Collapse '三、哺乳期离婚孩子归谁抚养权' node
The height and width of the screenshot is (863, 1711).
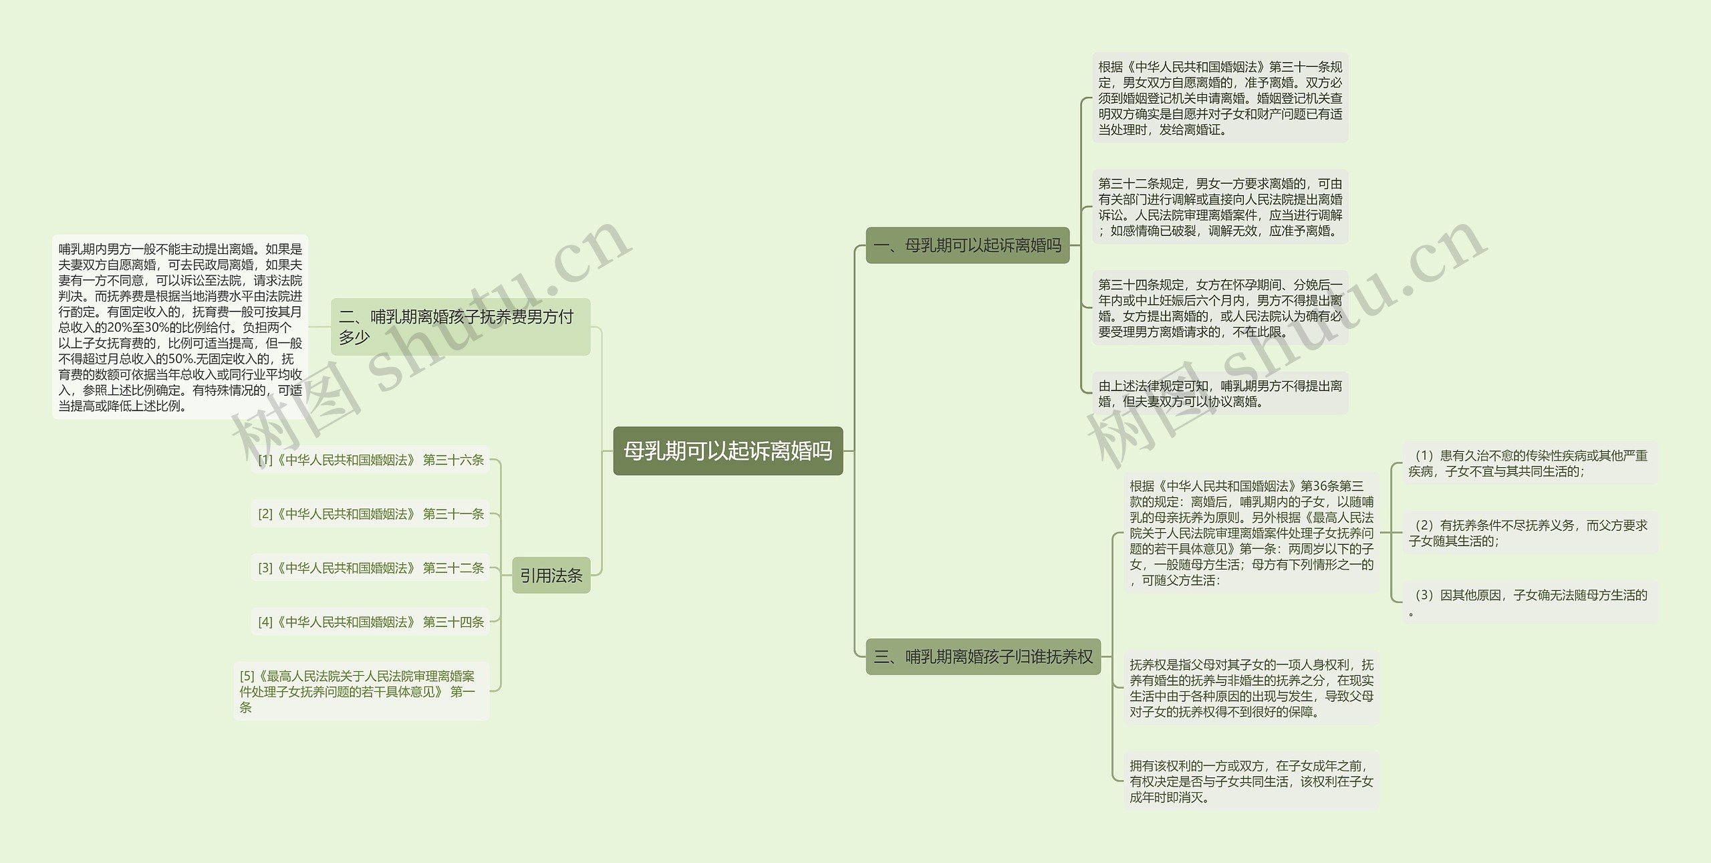click(x=955, y=658)
